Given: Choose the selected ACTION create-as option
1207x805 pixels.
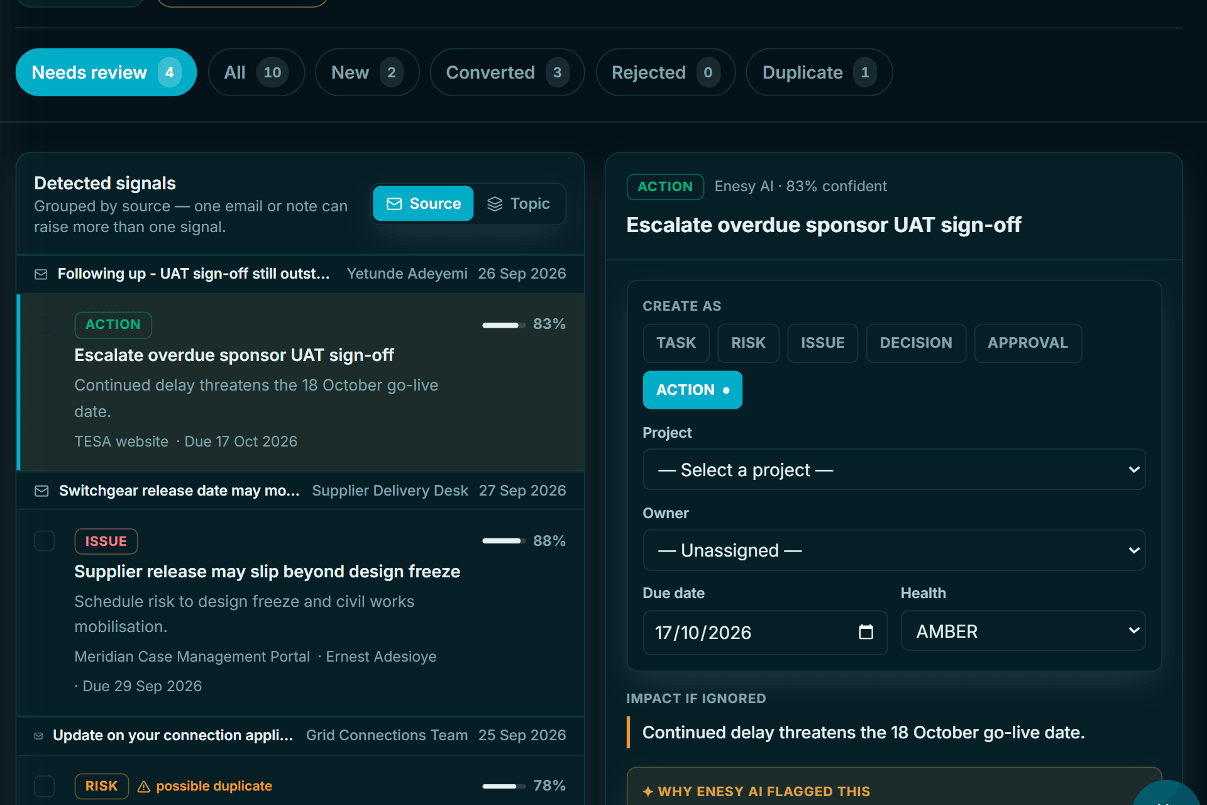Looking at the screenshot, I should (693, 390).
